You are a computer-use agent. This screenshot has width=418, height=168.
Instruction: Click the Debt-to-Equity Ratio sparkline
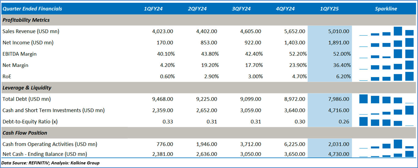click(x=386, y=122)
